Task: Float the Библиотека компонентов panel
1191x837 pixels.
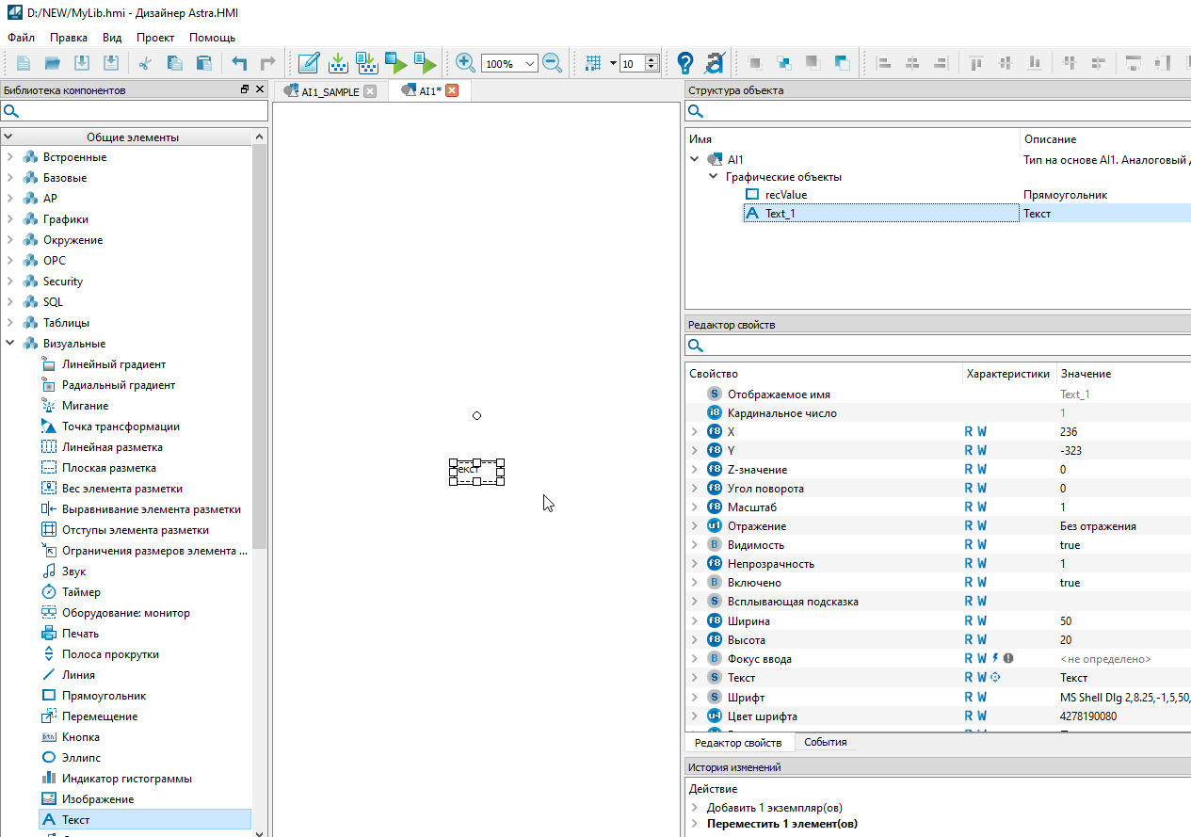Action: click(x=245, y=89)
